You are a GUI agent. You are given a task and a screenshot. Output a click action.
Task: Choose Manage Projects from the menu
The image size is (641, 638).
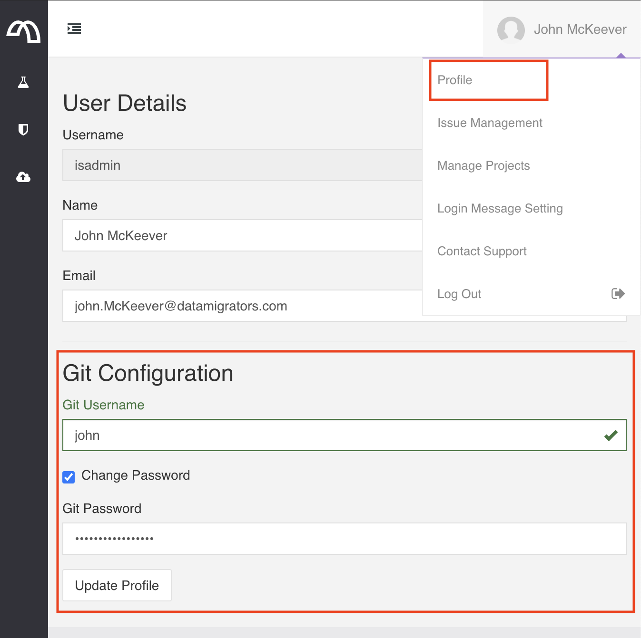pyautogui.click(x=483, y=166)
